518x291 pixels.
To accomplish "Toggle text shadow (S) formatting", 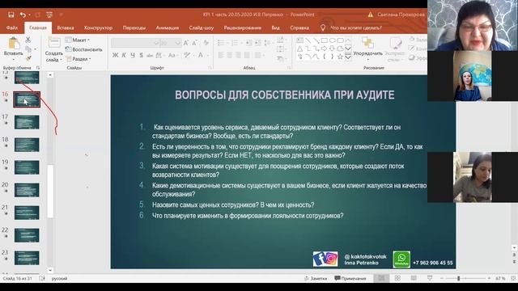I will (141, 56).
